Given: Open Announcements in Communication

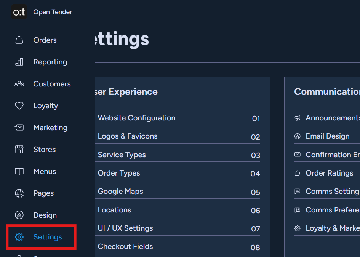Looking at the screenshot, I should click(x=333, y=118).
